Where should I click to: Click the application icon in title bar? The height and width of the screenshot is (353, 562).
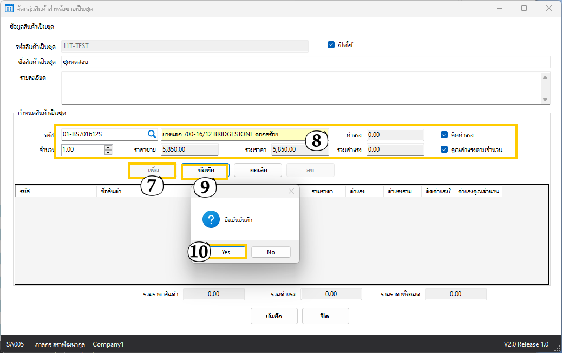pyautogui.click(x=9, y=8)
